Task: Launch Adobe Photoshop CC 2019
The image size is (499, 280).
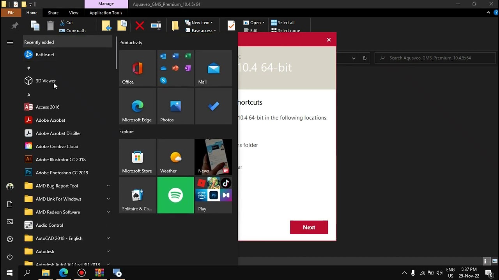Action: 67,173
